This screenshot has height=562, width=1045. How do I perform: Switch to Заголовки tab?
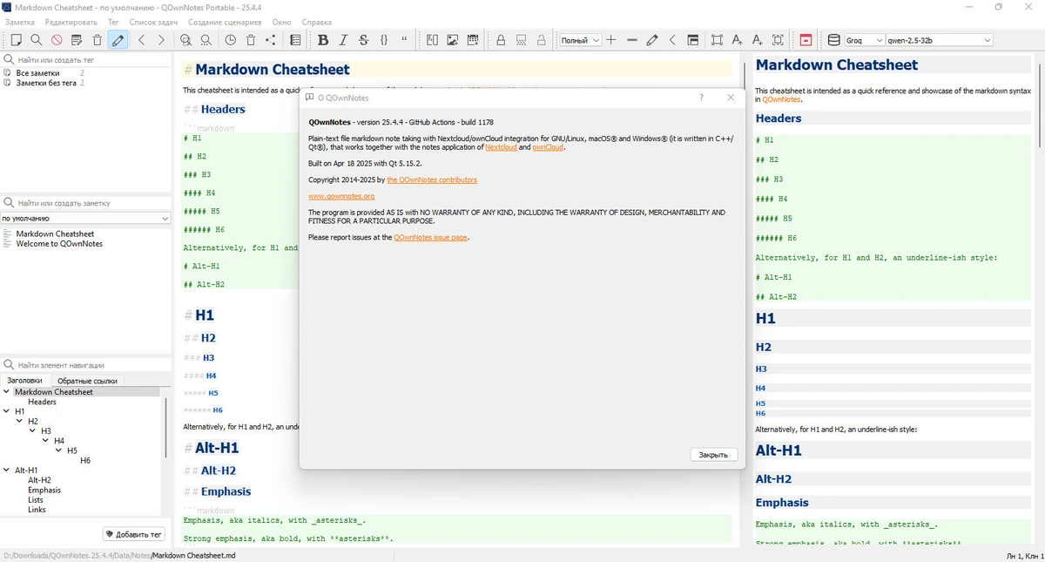[24, 381]
